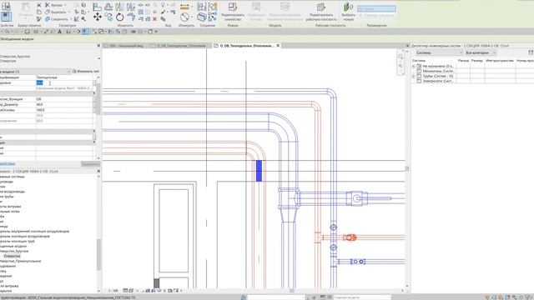Click the Properties help link
Screen dimensions: 534x300
(8, 164)
